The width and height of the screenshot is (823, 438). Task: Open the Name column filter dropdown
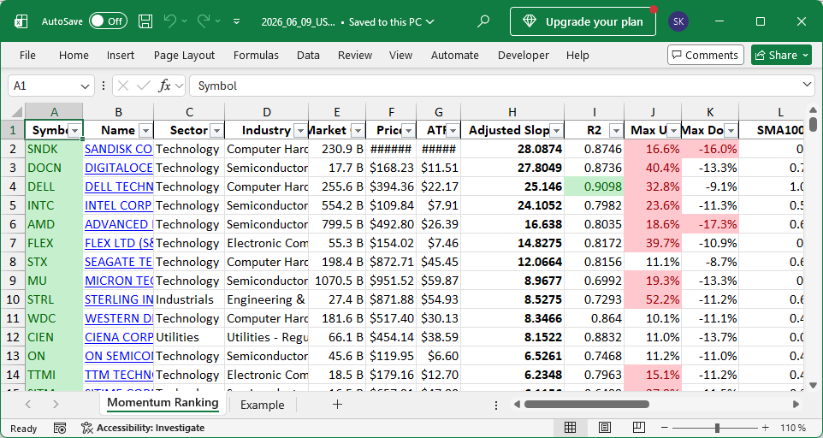point(146,131)
